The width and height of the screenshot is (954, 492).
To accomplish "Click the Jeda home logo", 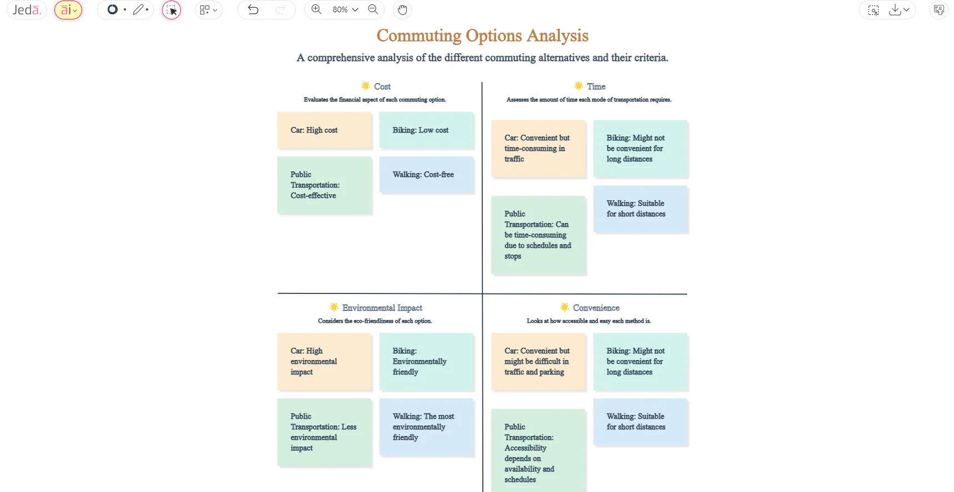I will pos(26,10).
